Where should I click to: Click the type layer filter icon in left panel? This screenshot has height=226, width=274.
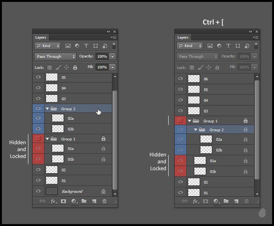click(86, 46)
